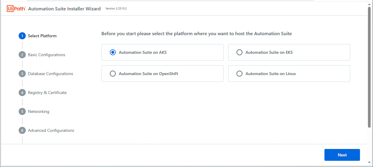Screen dimensions: 373x167
Task: Click step 5 circle icon
Action: pos(22,111)
